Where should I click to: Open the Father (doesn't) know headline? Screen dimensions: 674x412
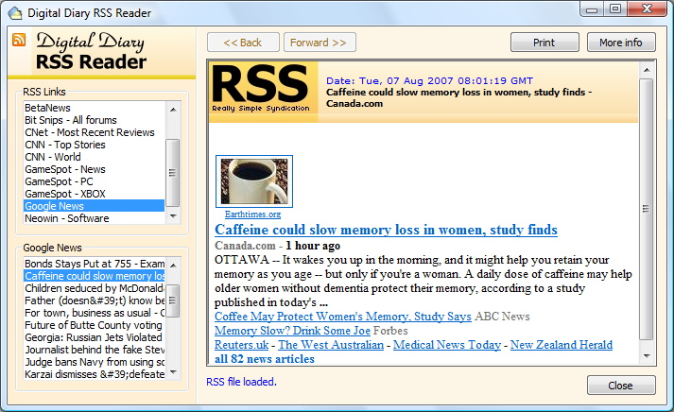(x=95, y=300)
